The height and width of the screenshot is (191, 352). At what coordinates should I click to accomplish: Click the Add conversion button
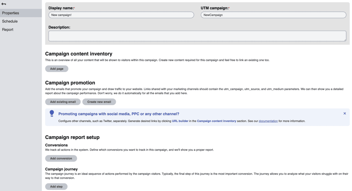tap(61, 158)
